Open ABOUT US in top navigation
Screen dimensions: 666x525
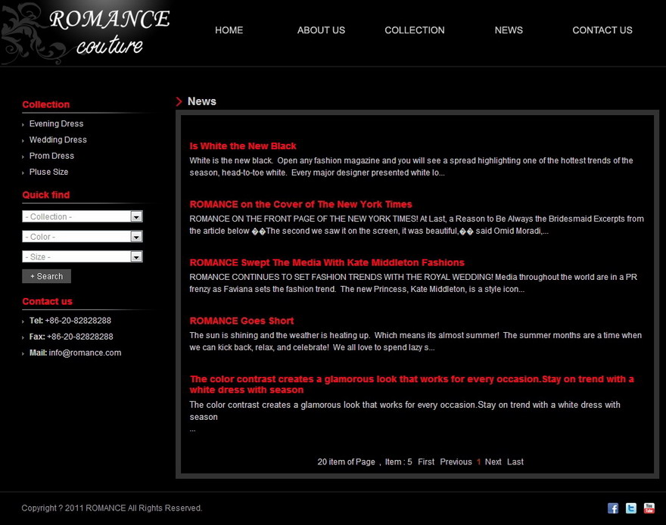pyautogui.click(x=321, y=30)
